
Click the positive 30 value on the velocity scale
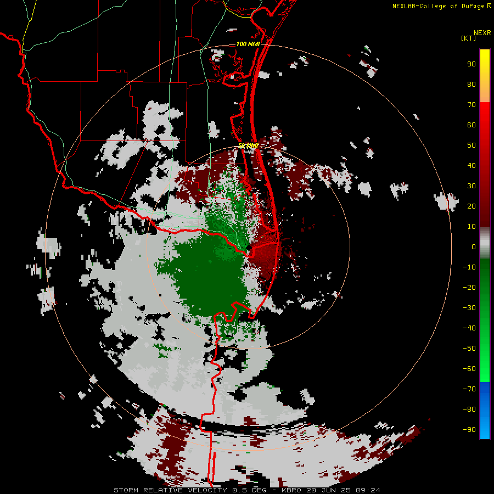tap(471, 186)
